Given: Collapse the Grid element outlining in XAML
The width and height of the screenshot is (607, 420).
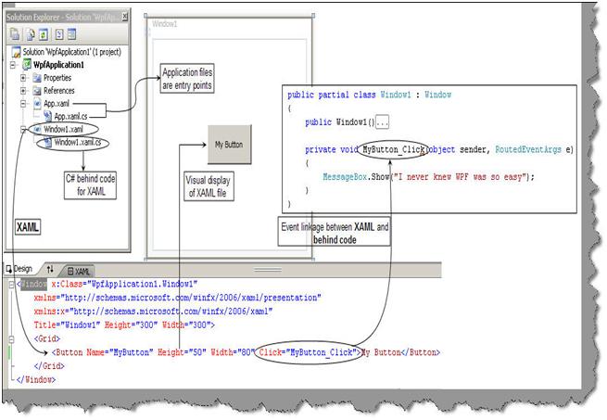Looking at the screenshot, I should tap(11, 339).
